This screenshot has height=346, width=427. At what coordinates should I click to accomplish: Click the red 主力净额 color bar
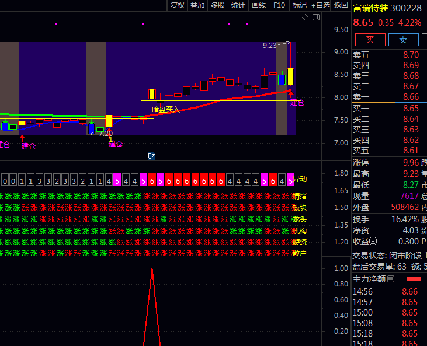pos(414,278)
